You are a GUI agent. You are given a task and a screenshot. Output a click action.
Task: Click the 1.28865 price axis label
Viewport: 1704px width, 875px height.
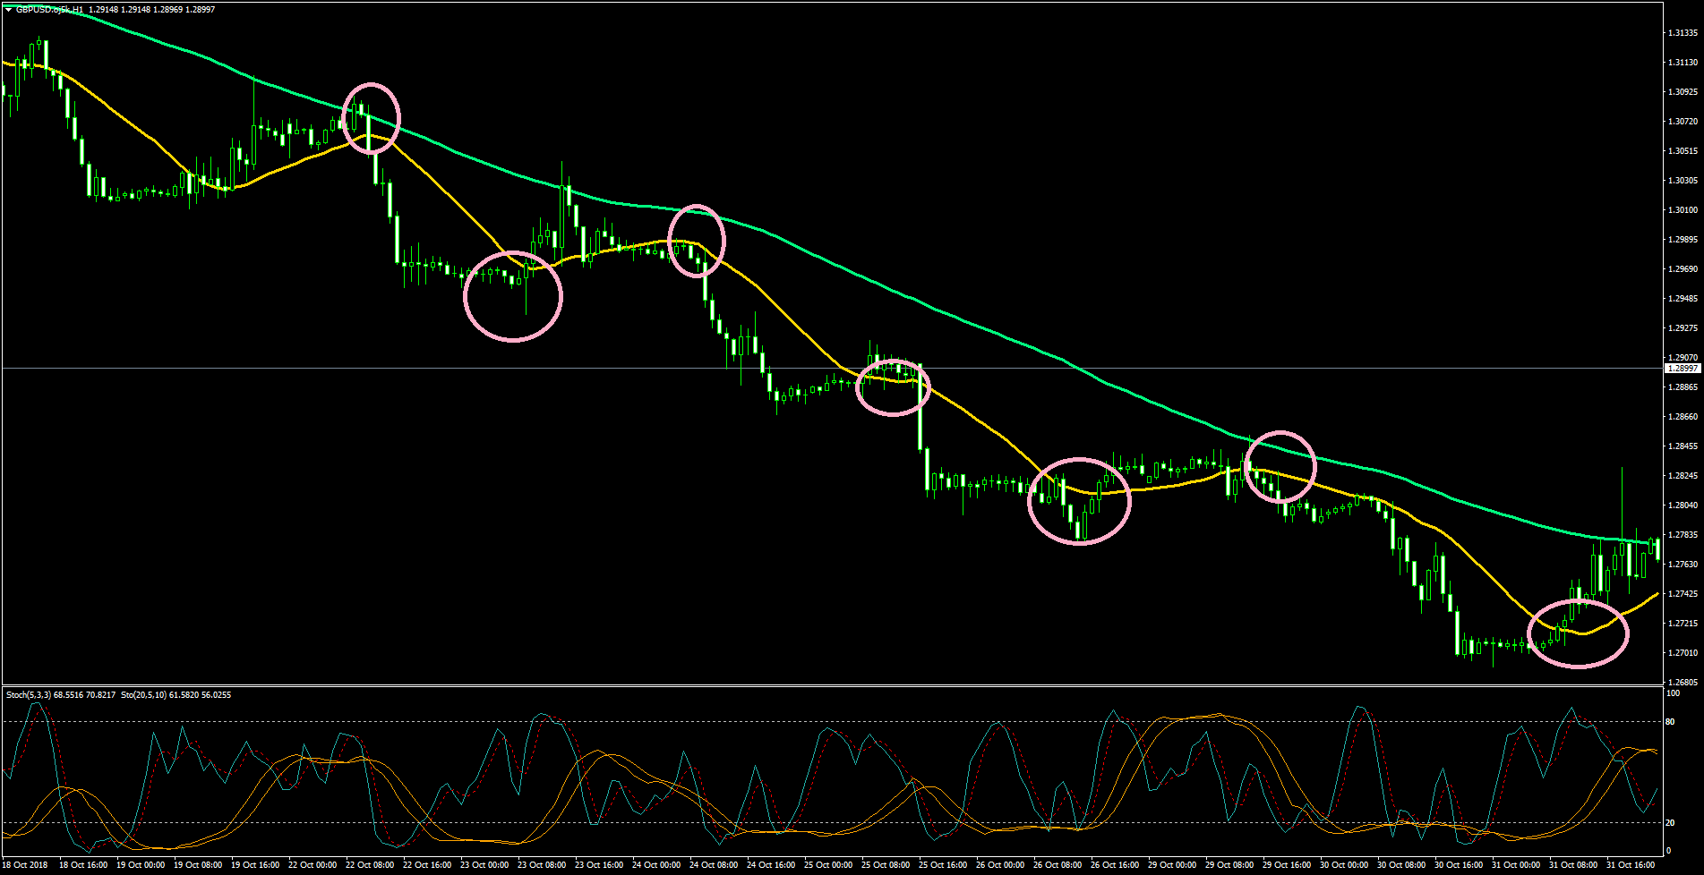click(x=1683, y=387)
